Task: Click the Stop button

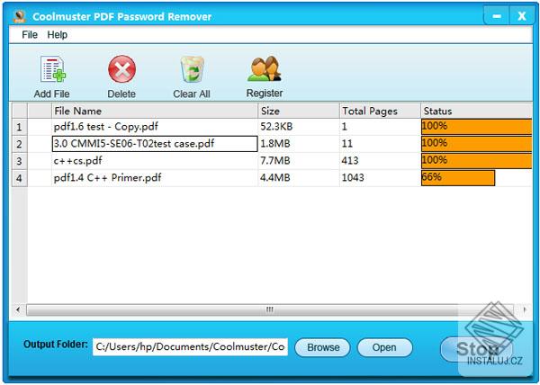Action: click(x=477, y=349)
